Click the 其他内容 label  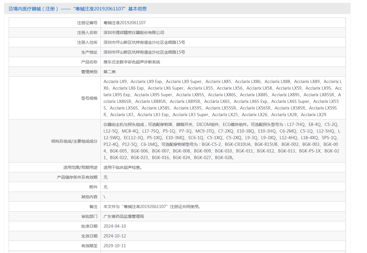(x=89, y=197)
